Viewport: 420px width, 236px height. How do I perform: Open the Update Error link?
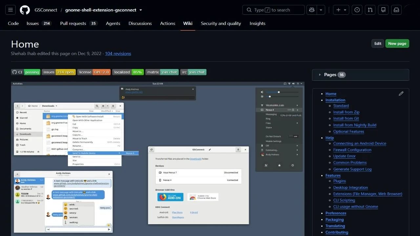[x=344, y=156]
